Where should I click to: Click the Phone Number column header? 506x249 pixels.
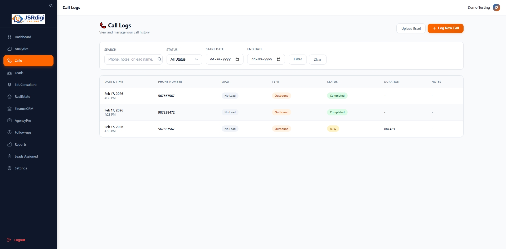click(x=170, y=82)
